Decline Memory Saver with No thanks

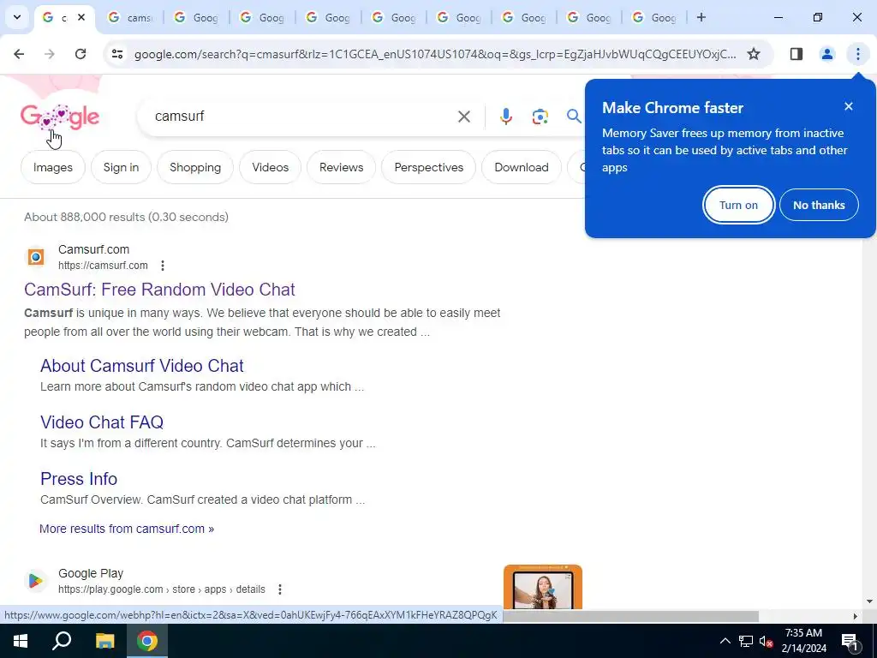point(819,205)
